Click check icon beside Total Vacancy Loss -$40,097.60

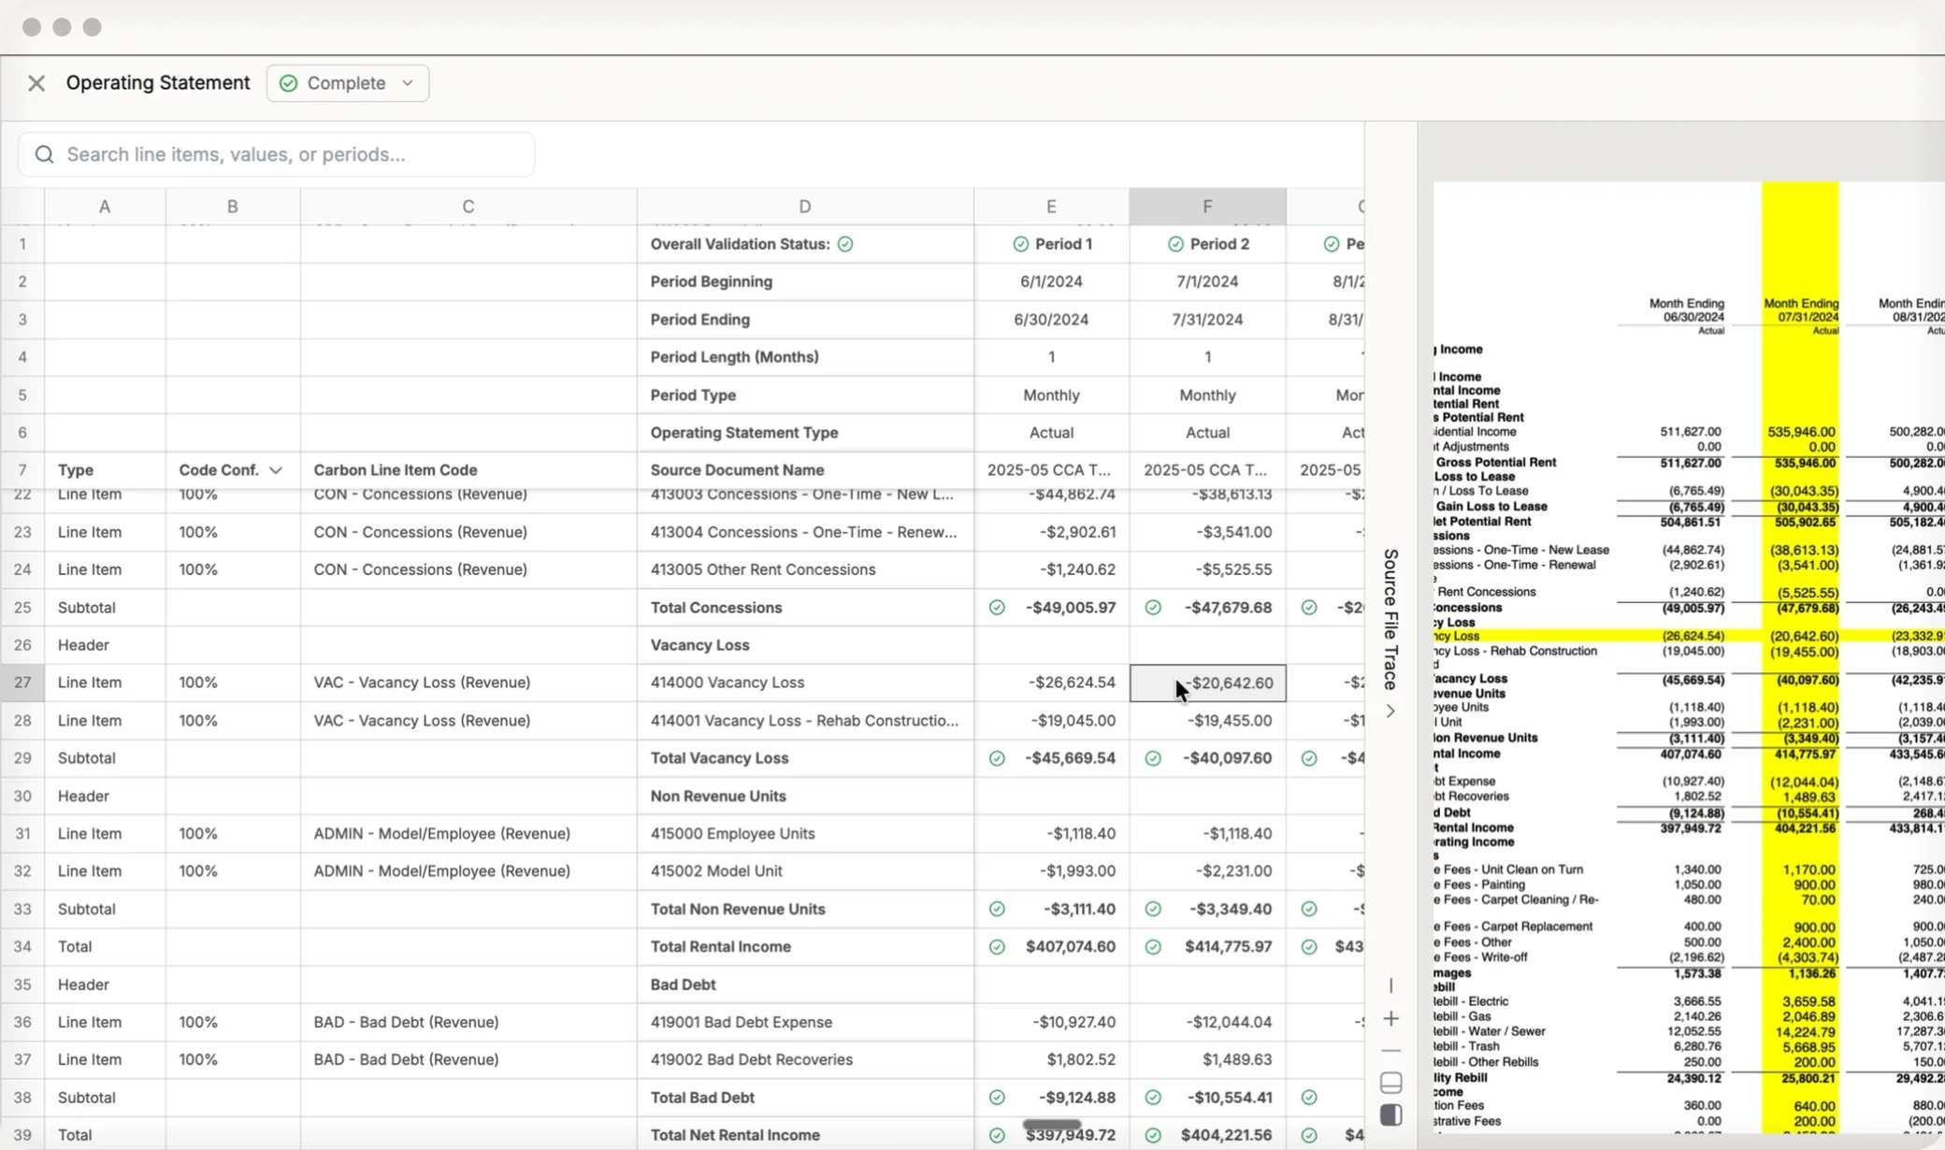[x=1153, y=758]
